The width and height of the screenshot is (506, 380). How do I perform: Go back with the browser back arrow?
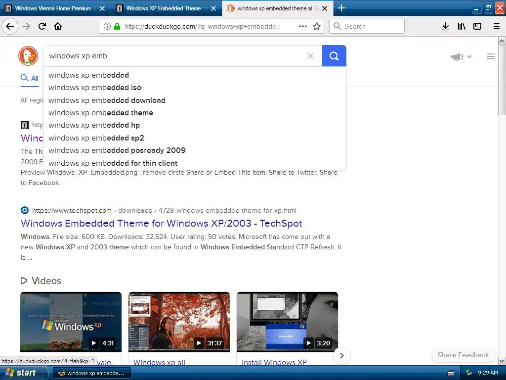tap(10, 26)
